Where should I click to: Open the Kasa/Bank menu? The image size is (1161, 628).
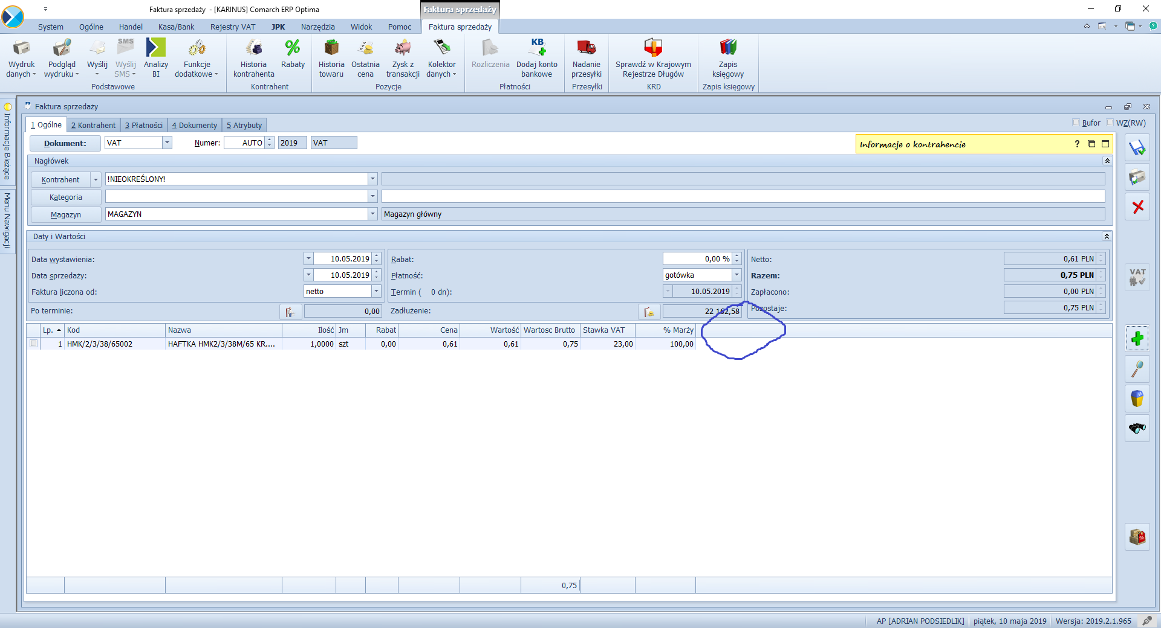[x=176, y=27]
